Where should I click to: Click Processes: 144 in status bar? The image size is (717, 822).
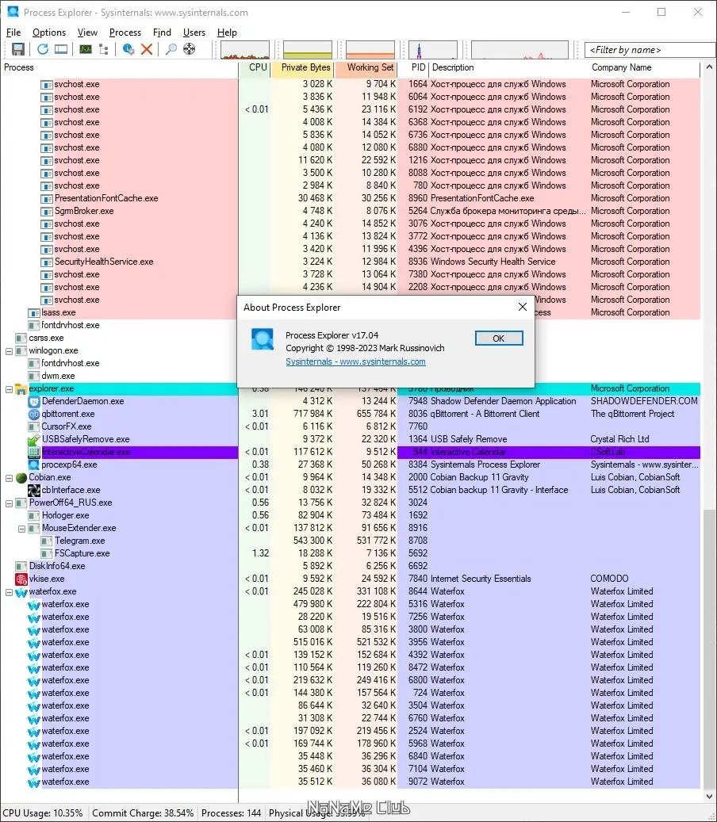231,813
